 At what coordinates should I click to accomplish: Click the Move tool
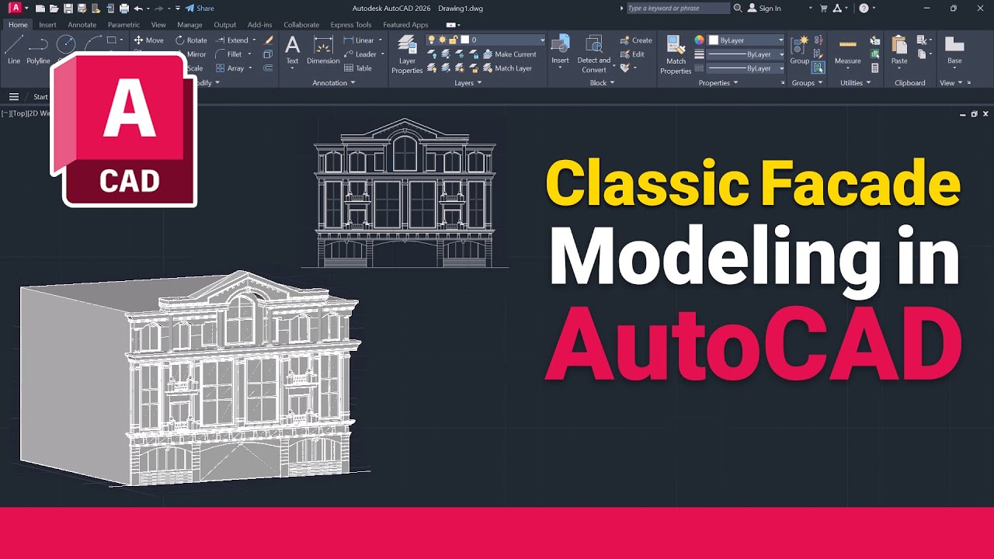[x=148, y=40]
